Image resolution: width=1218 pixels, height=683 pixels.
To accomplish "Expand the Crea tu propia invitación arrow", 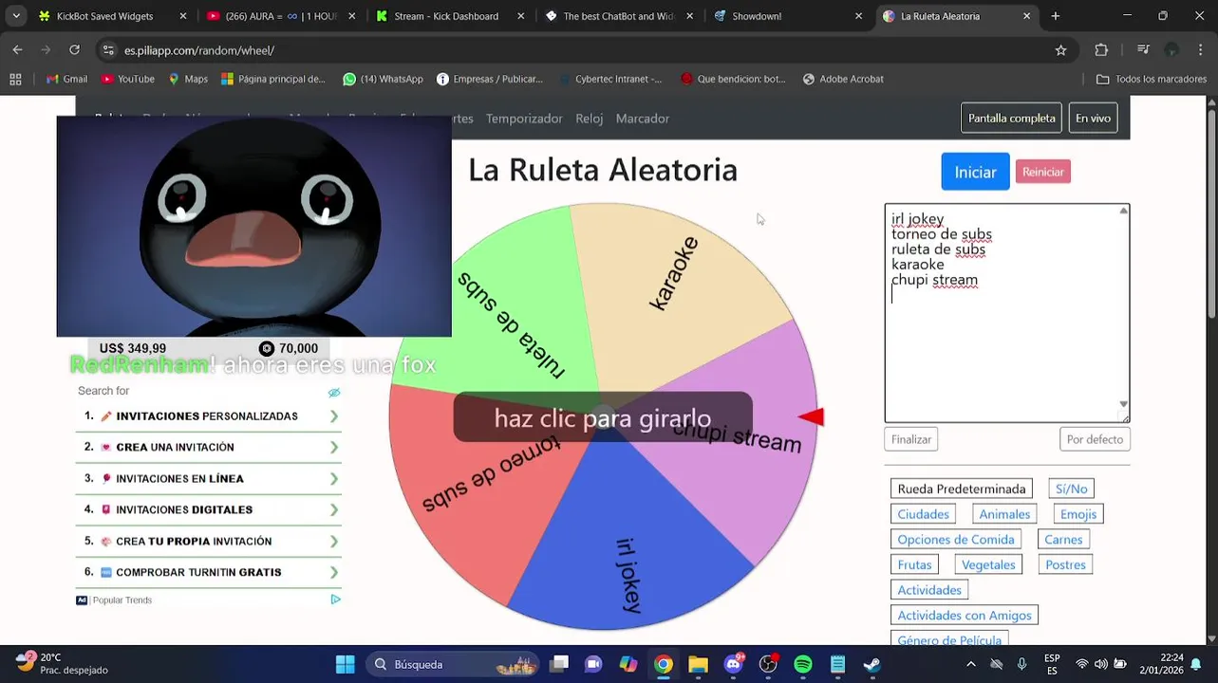I will coord(334,542).
